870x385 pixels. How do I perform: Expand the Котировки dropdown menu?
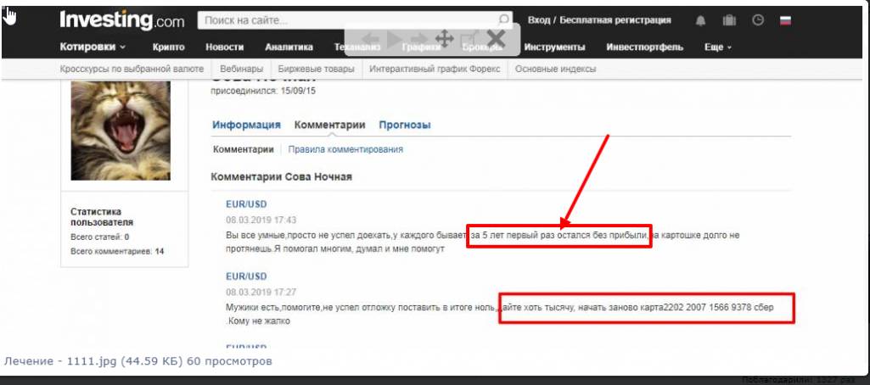point(93,47)
